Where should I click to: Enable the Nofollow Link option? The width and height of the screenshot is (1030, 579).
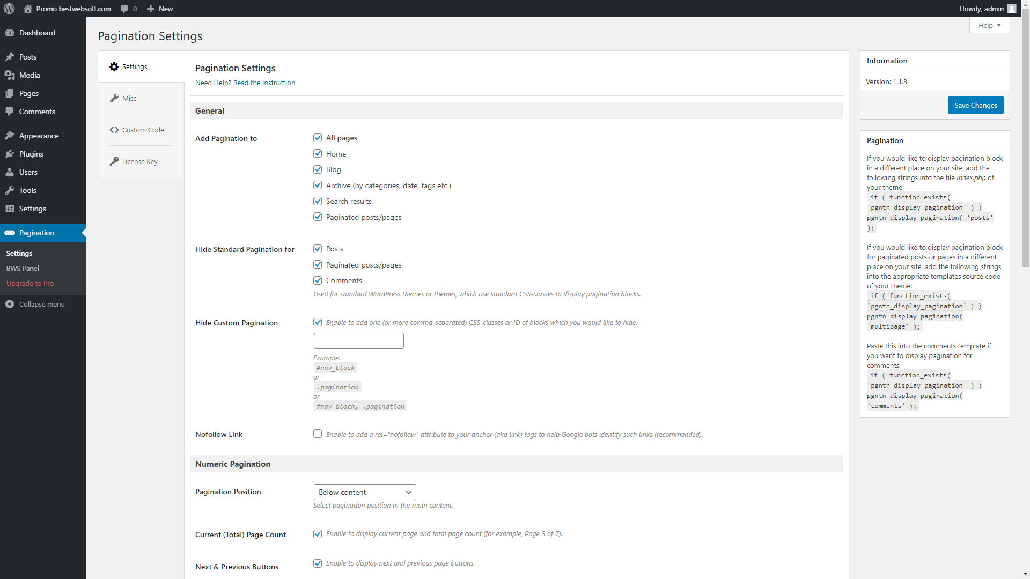(x=318, y=434)
